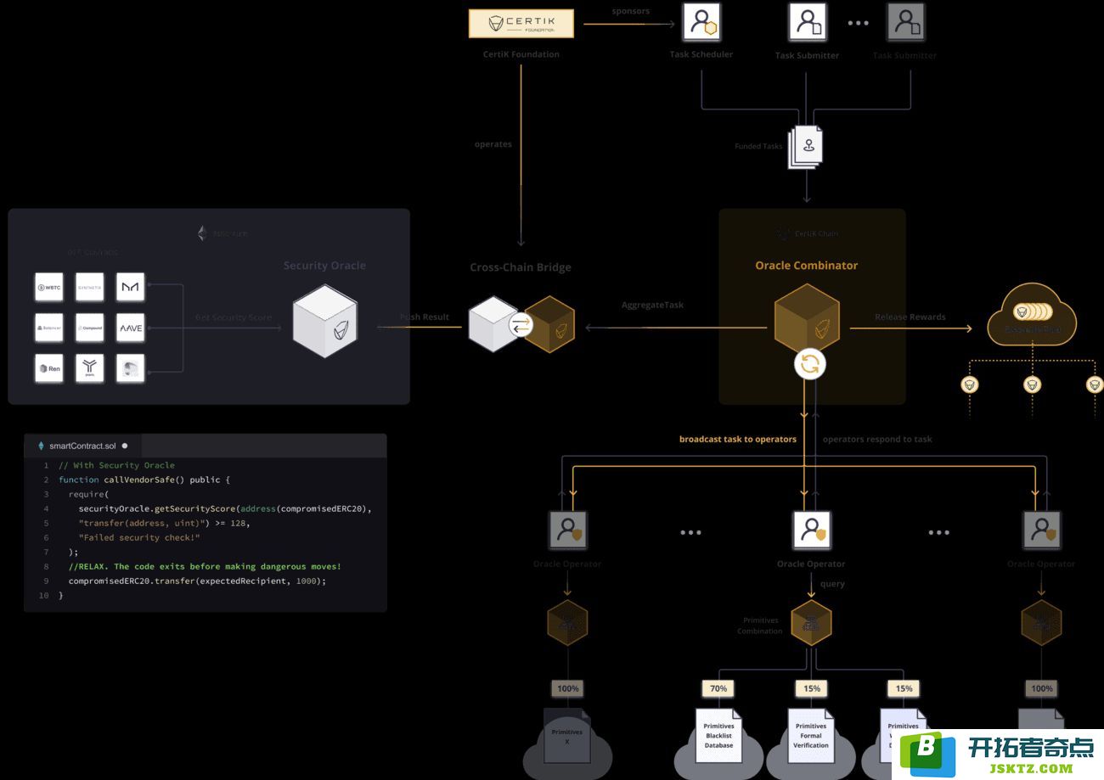This screenshot has width=1104, height=780.
Task: Click the "Security Oracle" heading
Action: click(324, 266)
